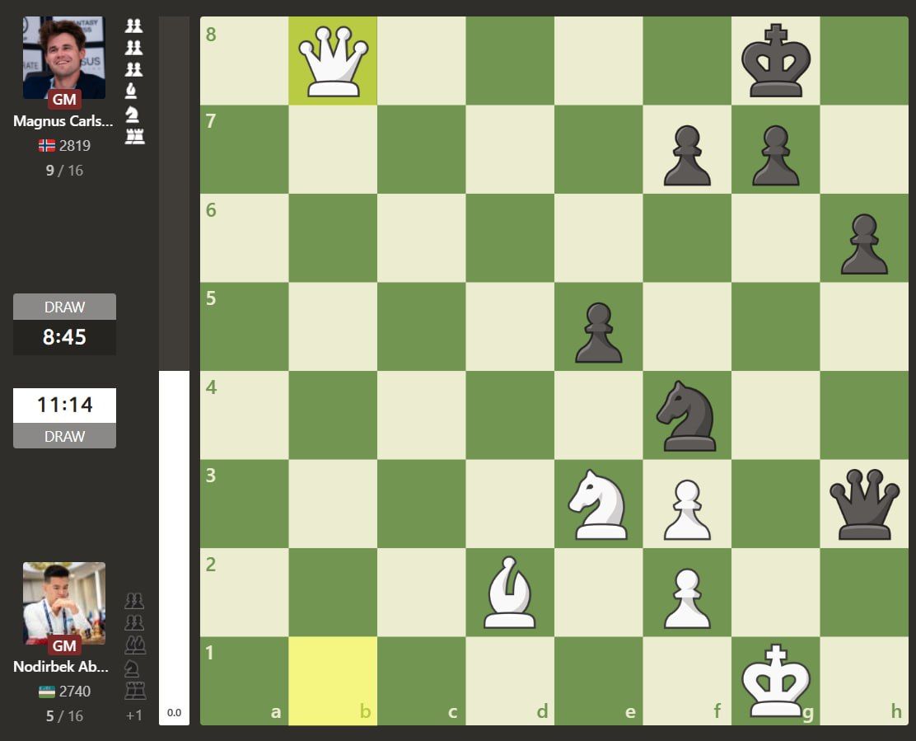Click Nodirbek's captured black knight icon
This screenshot has height=741, width=916.
133,668
